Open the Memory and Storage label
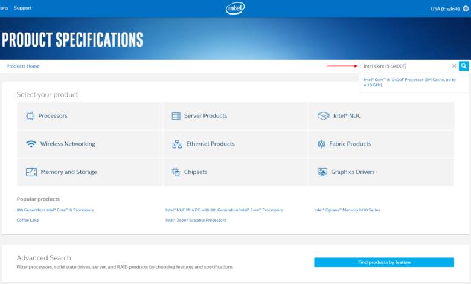The height and width of the screenshot is (284, 471). point(69,172)
